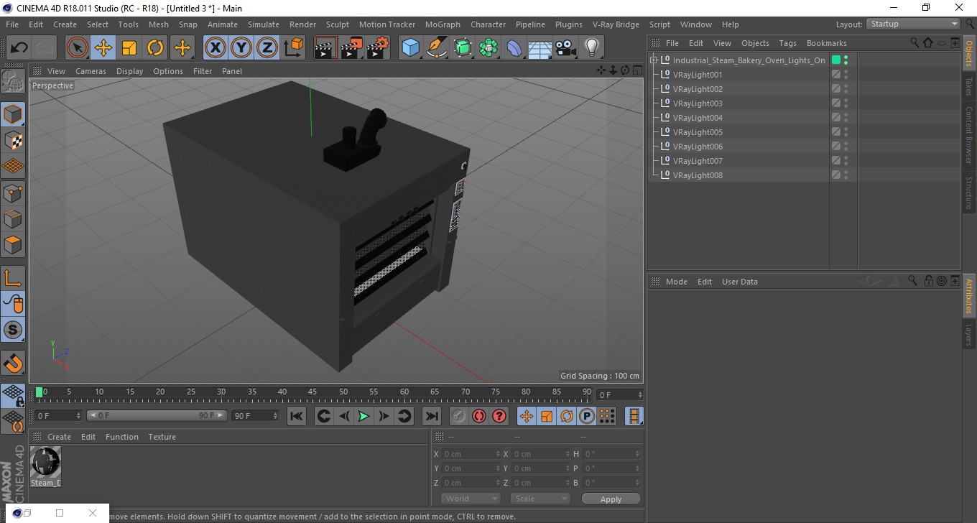Toggle Z axis lock

point(267,48)
